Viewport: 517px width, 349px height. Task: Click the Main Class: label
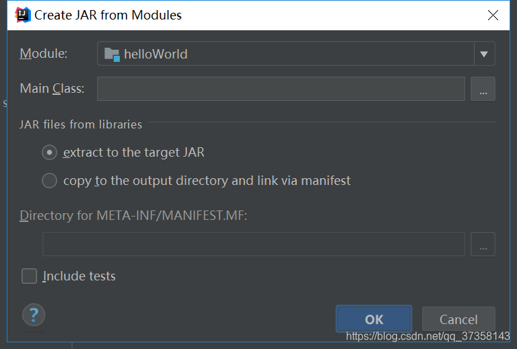(52, 88)
